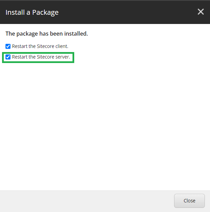Click the "Install a Package" dialog title
210x212 pixels.
tap(32, 12)
